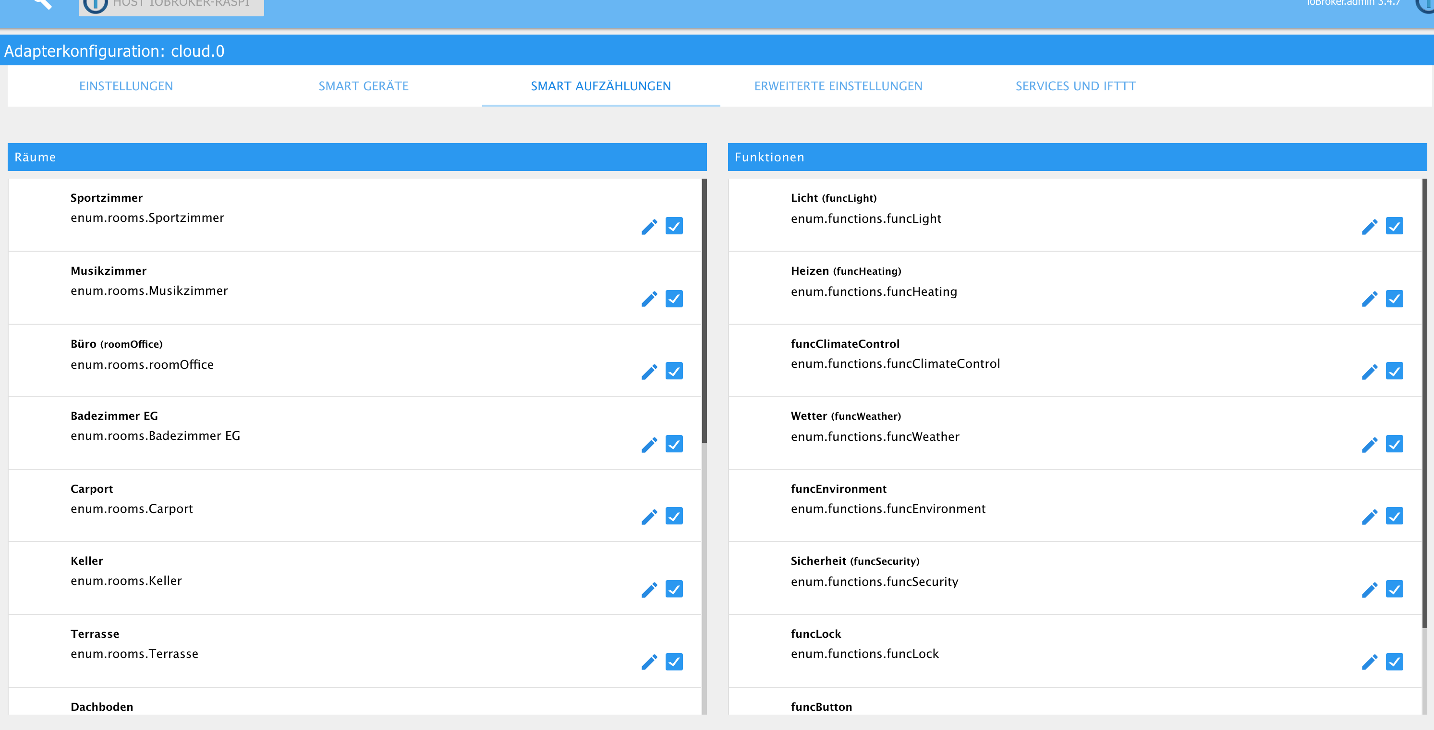Edit the Sportzimmer room entry

click(649, 227)
